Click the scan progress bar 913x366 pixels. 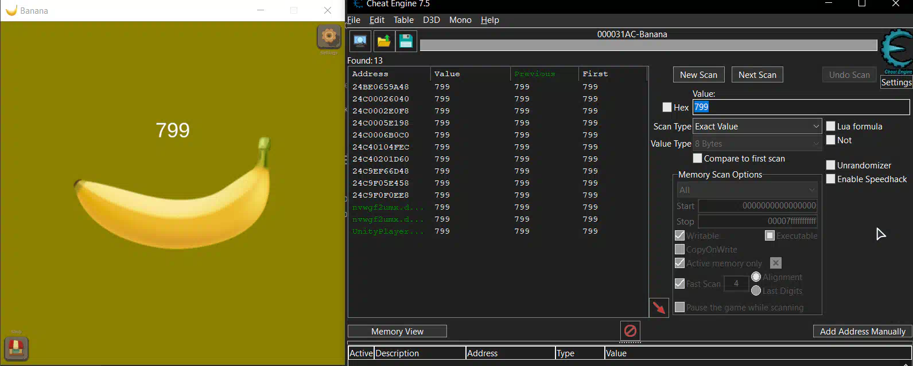(x=648, y=45)
